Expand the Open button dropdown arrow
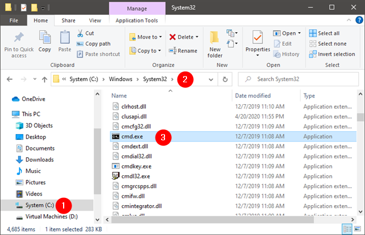This screenshot has height=235, width=365. click(299, 33)
